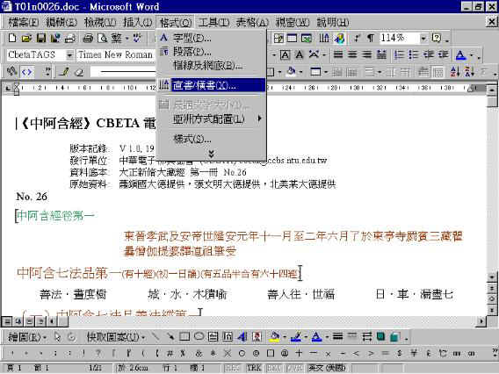The image size is (499, 374).
Task: Select the eraser tool on tables toolbar
Action: (79, 72)
